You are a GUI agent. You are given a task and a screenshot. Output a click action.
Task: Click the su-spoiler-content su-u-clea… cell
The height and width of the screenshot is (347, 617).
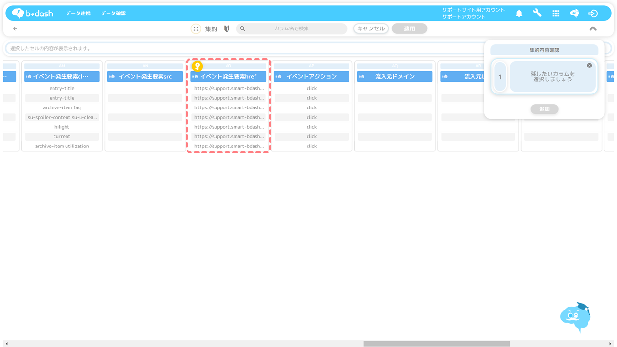pos(62,117)
